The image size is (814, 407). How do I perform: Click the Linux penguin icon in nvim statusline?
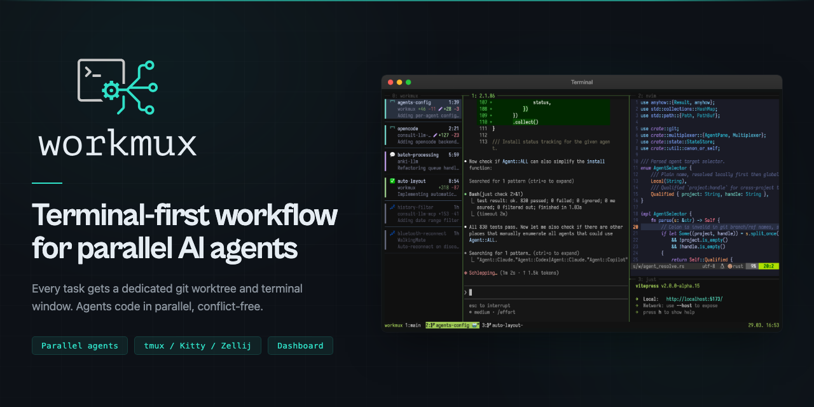(x=721, y=266)
